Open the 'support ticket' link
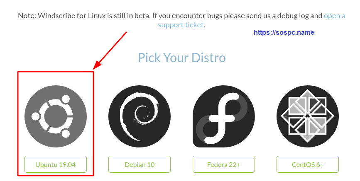The height and width of the screenshot is (181, 360). 181,25
